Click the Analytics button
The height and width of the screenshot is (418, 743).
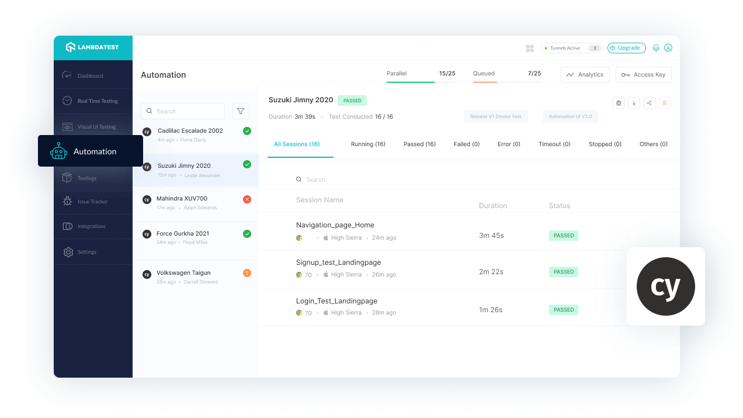pos(585,75)
